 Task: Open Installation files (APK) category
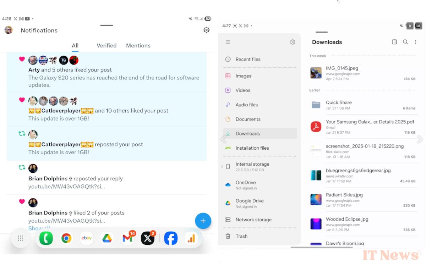click(x=260, y=148)
